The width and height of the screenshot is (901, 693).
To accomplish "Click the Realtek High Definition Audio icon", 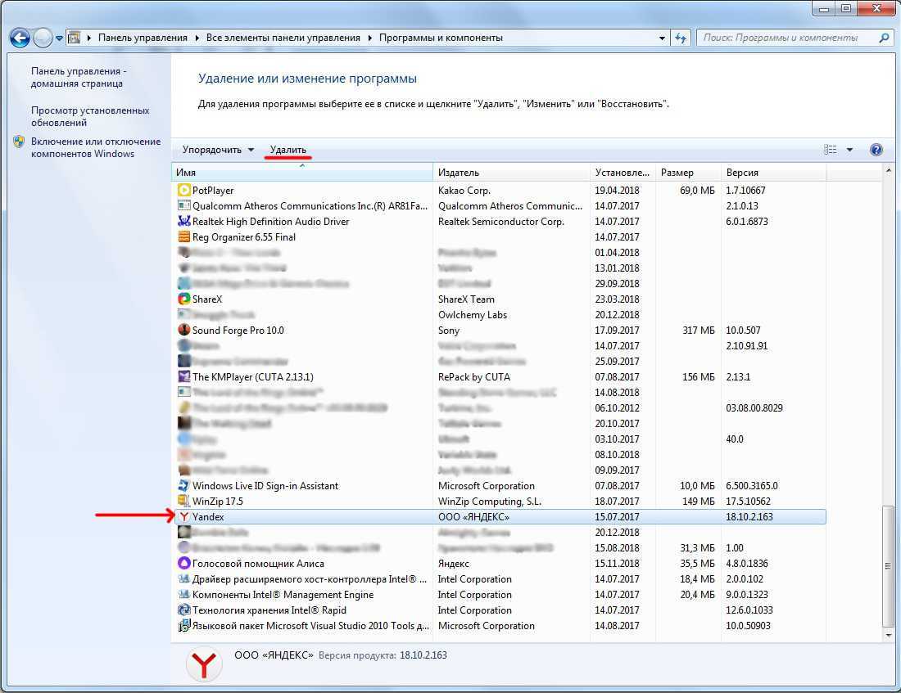I will 183,221.
